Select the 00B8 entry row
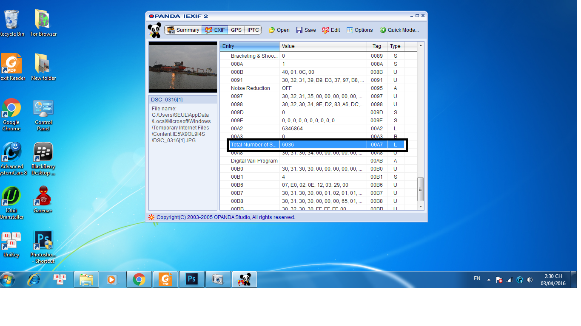This screenshot has height=326, width=581. point(318,201)
